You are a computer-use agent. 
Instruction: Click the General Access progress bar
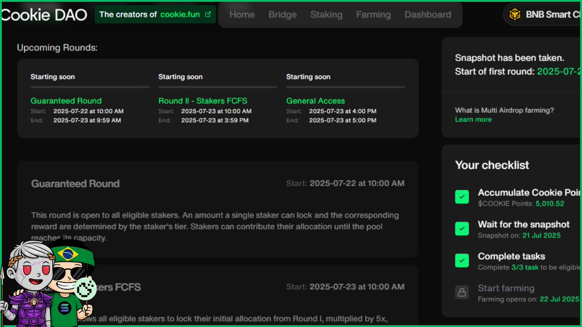tap(345, 87)
